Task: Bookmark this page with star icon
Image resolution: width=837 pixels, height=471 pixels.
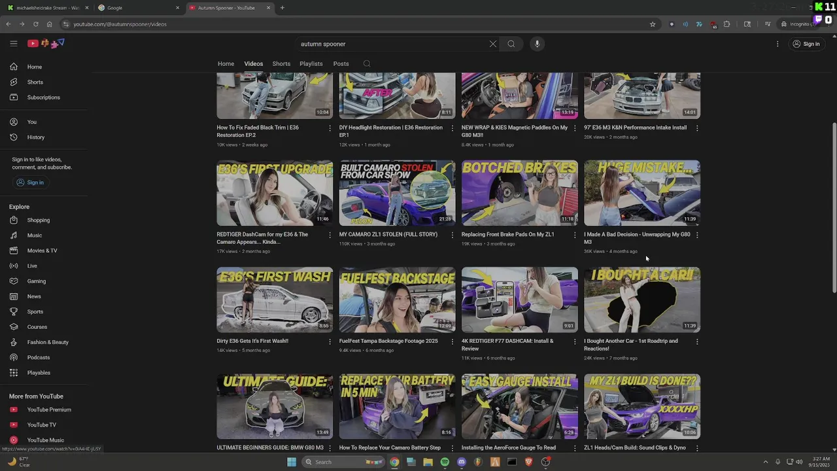Action: (653, 24)
